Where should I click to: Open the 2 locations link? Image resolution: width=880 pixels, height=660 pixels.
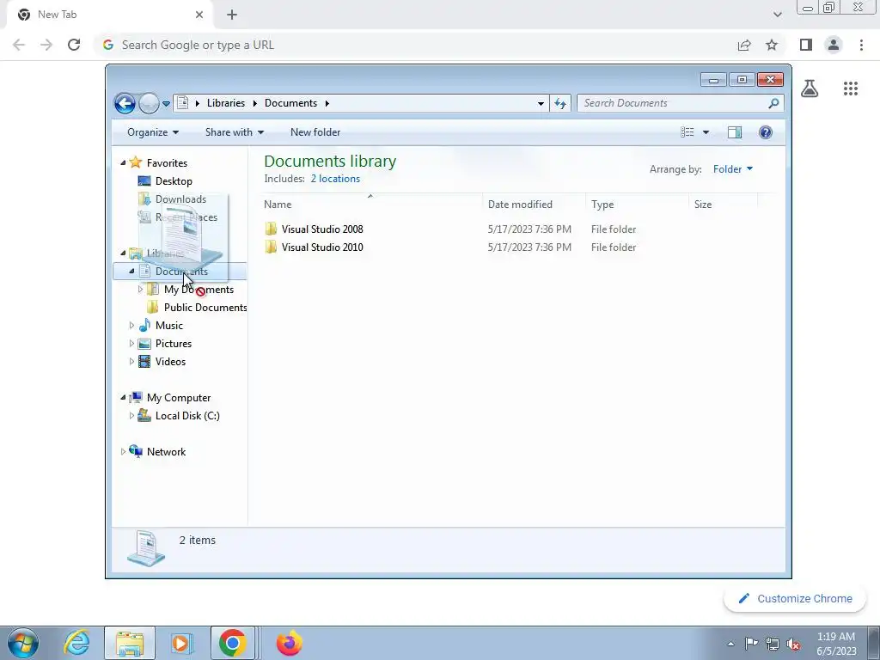click(x=335, y=179)
